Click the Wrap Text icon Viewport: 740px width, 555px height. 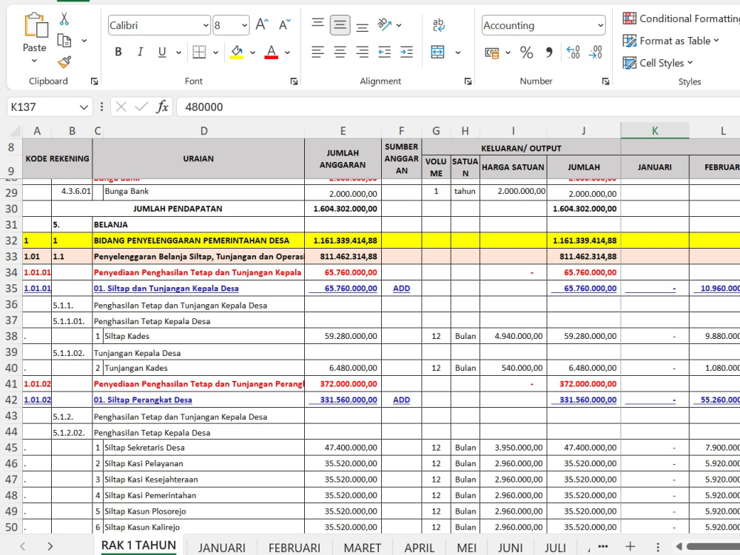[438, 24]
